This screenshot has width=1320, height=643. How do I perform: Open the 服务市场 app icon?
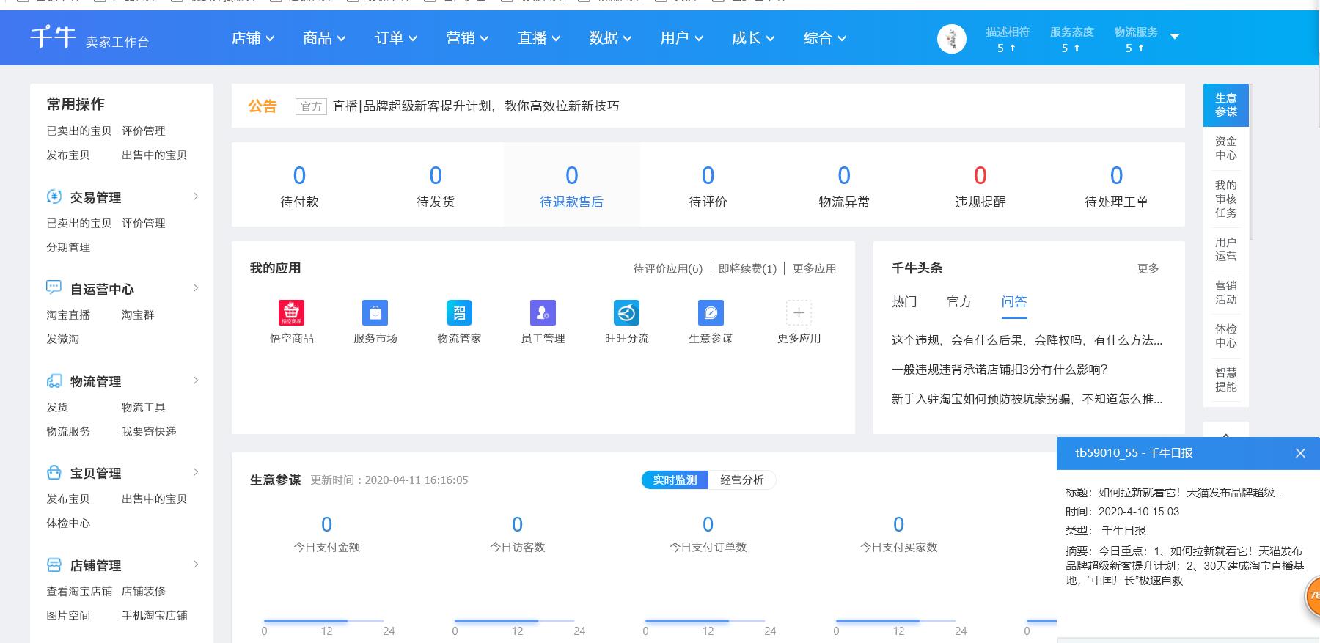(x=375, y=313)
